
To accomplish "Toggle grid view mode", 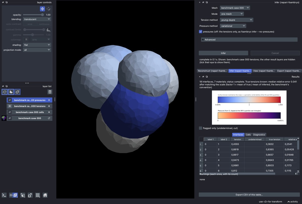I will (37, 195).
